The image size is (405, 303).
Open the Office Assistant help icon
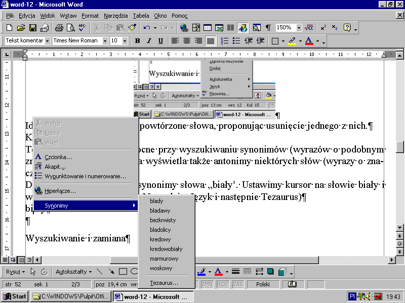point(347,28)
